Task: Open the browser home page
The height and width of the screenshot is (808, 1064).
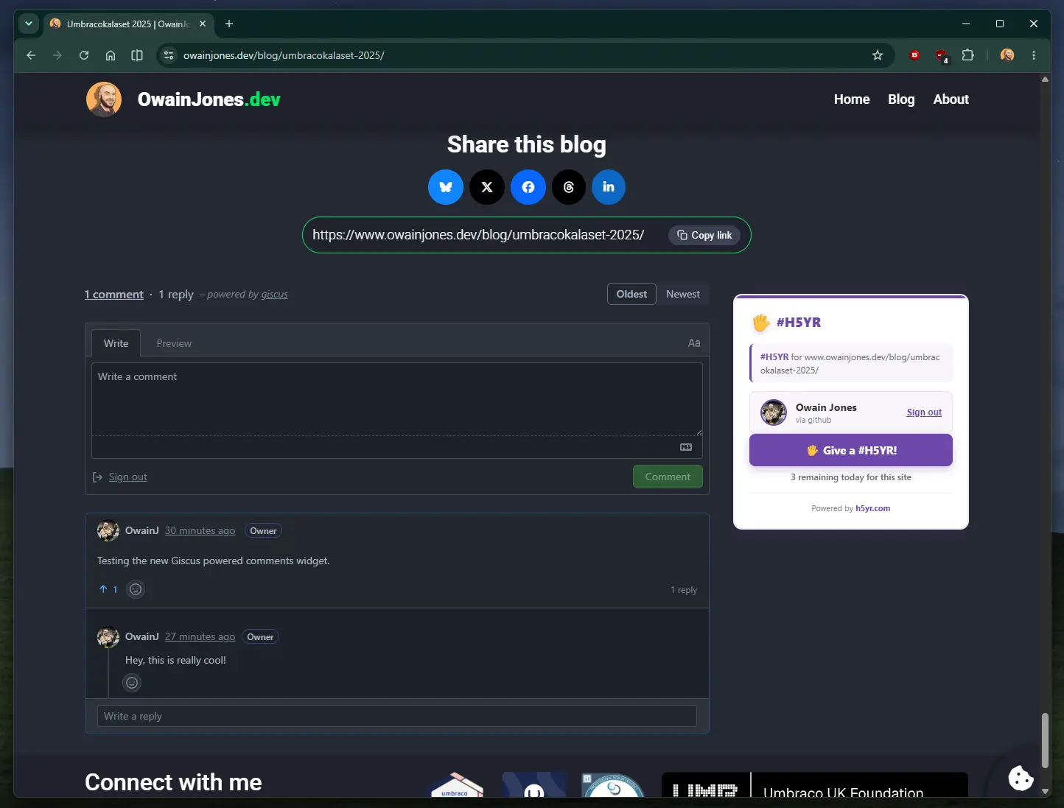Action: tap(111, 55)
